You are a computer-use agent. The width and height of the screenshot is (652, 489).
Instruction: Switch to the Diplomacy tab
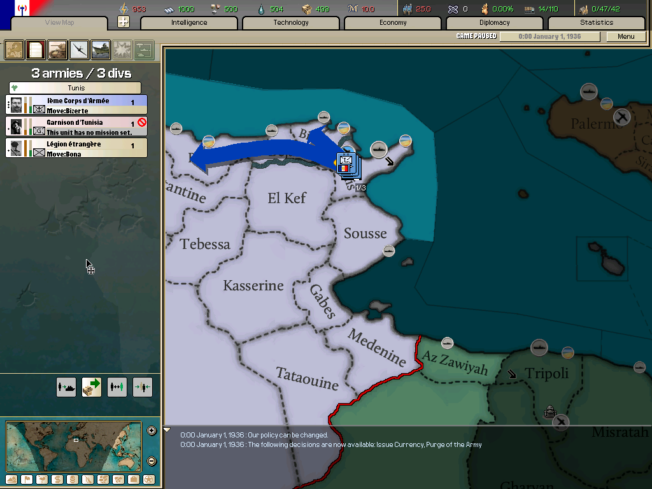click(x=495, y=23)
